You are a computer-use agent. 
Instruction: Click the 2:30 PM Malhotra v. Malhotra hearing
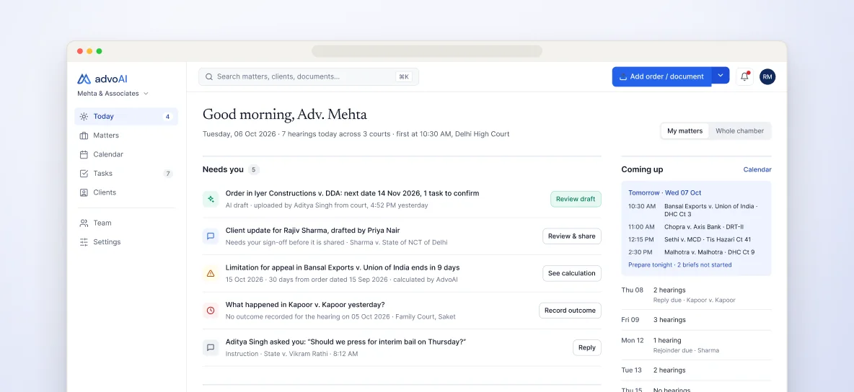(696, 253)
